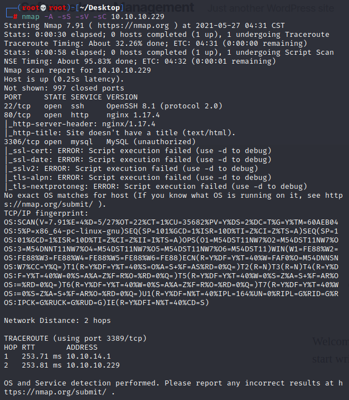Click target IP 10.10.10.229 in command line
The image size is (349, 400).
[x=138, y=17]
